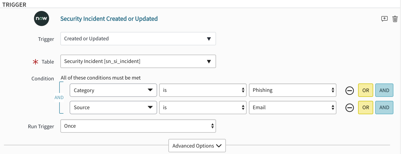The height and width of the screenshot is (154, 401).
Task: Change the operator for the Category condition
Action: [x=203, y=90]
